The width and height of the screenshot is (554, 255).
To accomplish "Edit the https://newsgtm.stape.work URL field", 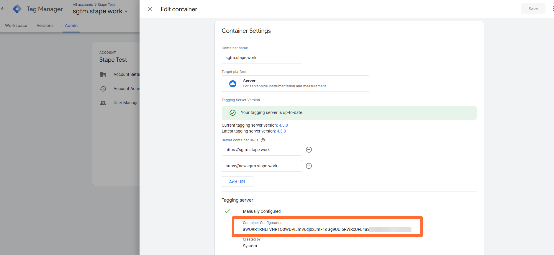I will [262, 166].
